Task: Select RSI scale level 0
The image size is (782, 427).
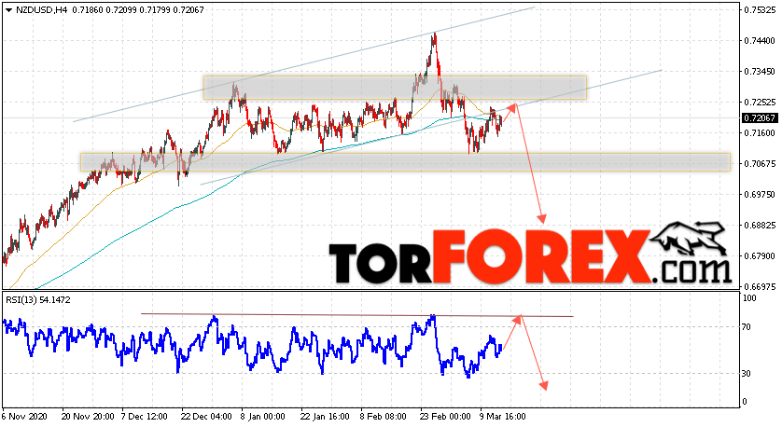Action: point(745,402)
